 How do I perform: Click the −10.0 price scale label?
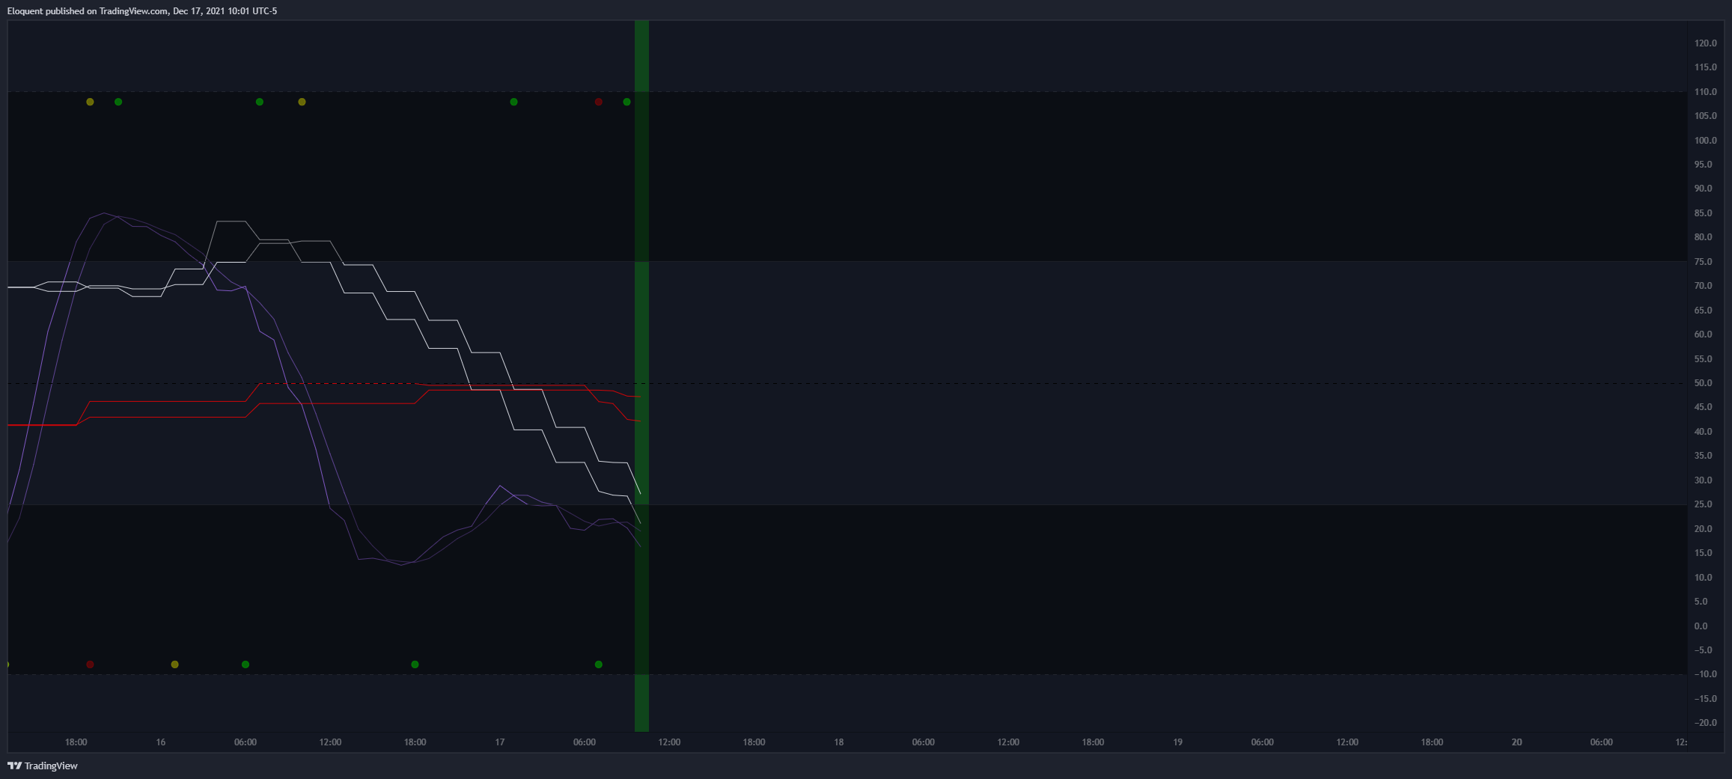[1705, 674]
